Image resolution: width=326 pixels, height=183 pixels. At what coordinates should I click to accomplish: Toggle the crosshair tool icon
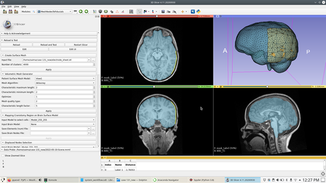pyautogui.click(x=183, y=12)
